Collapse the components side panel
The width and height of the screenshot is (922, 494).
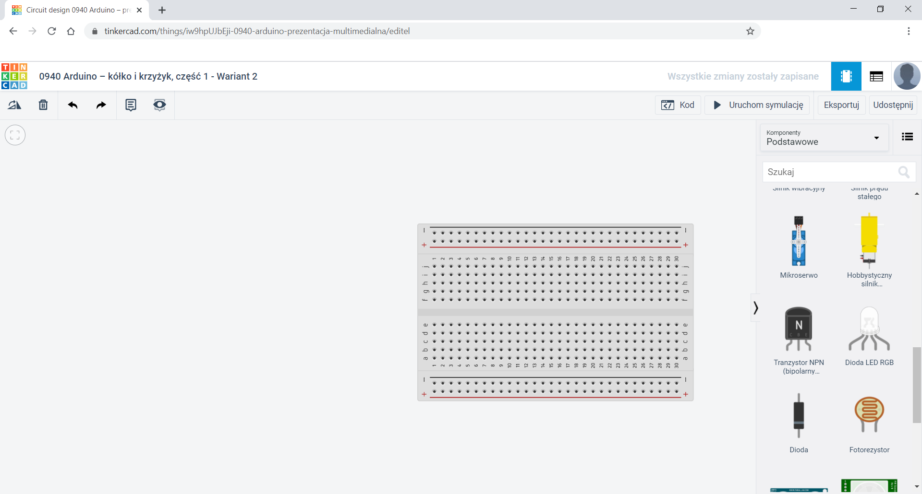click(x=755, y=307)
